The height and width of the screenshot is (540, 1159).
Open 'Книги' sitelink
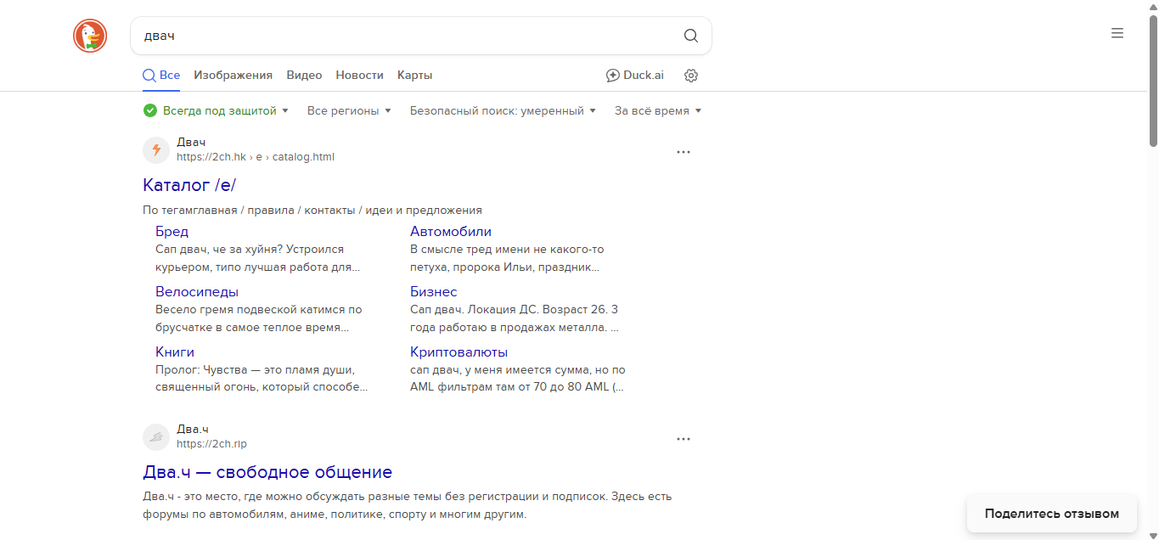click(x=175, y=352)
